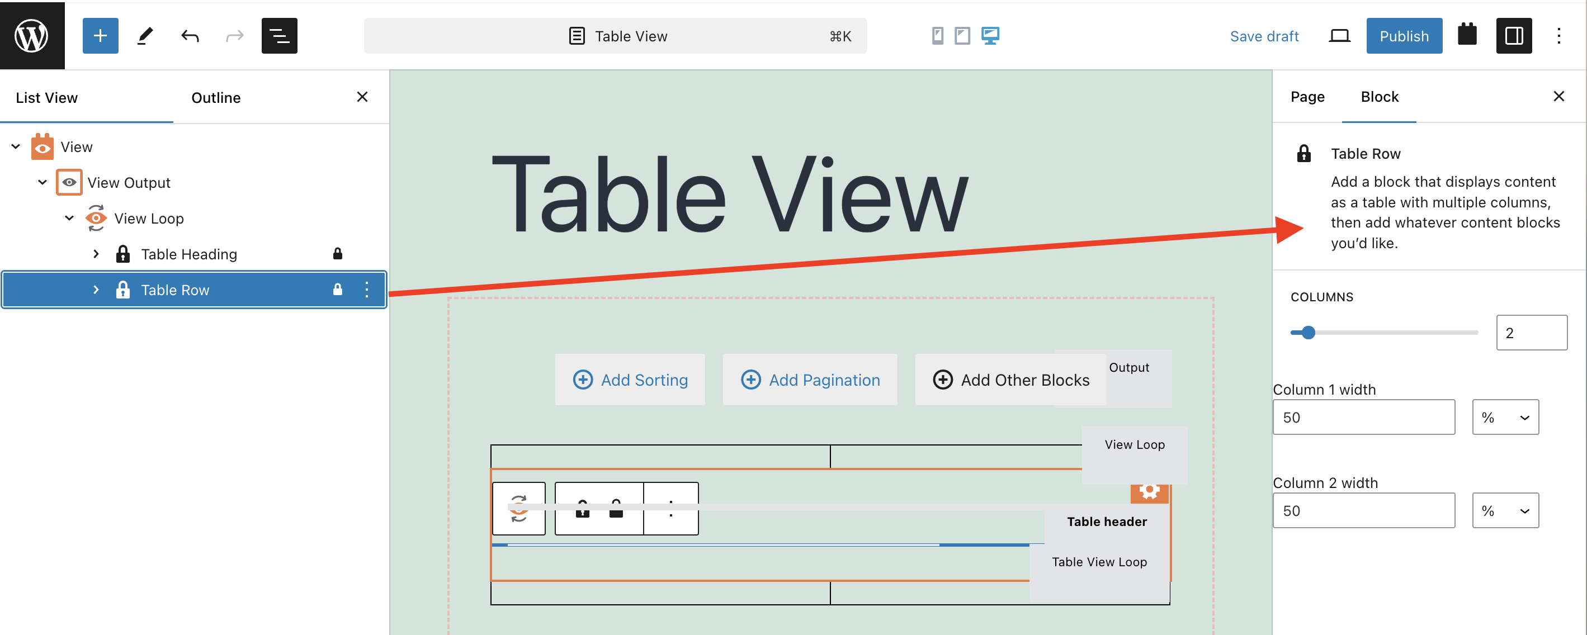The width and height of the screenshot is (1587, 635).
Task: Open the top-right three-dots options menu
Action: tap(1558, 36)
